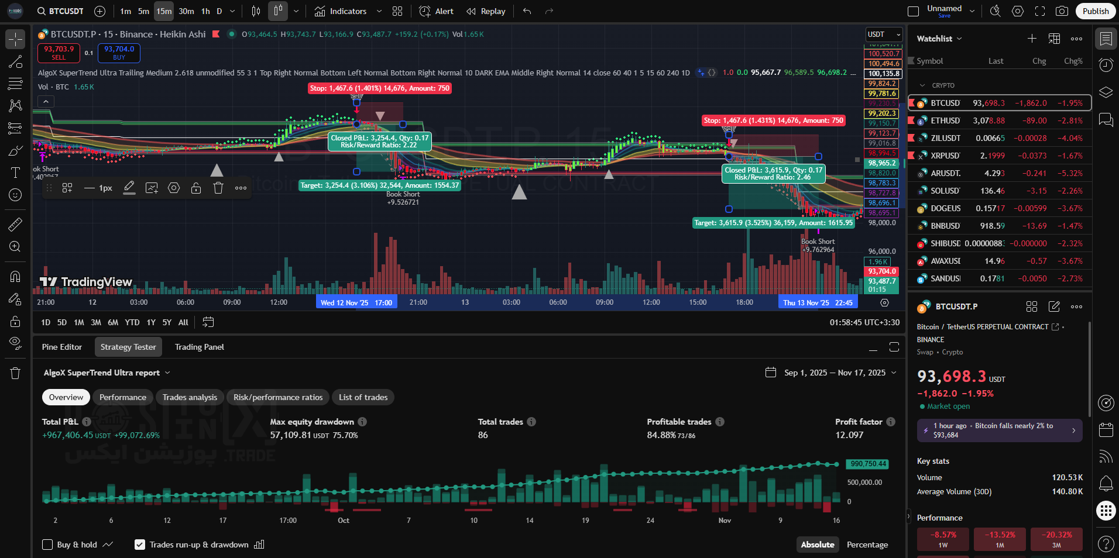
Task: Click the Replay button in toolbar
Action: point(486,11)
